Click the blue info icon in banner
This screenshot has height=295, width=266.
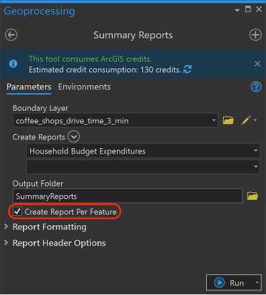click(x=13, y=64)
